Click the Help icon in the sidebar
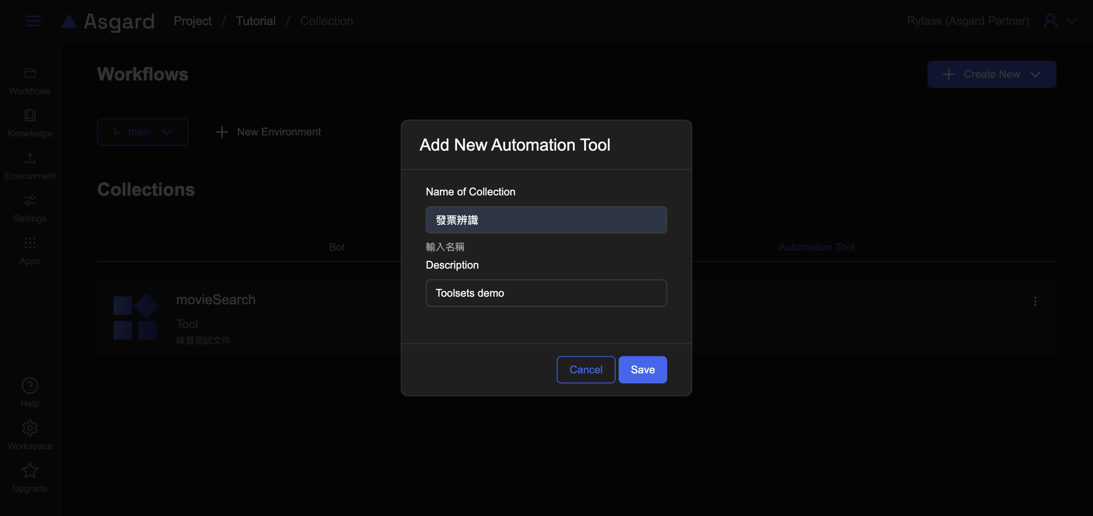This screenshot has height=516, width=1093. coord(30,393)
